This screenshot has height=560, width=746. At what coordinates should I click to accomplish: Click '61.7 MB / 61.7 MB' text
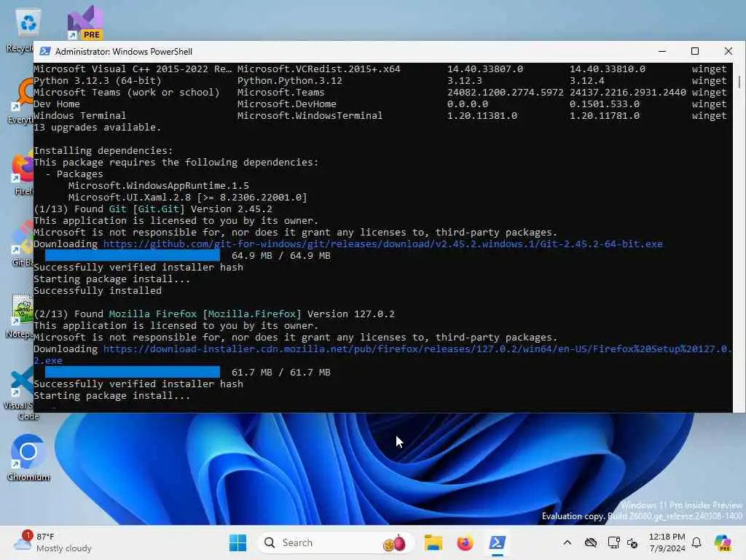(280, 373)
